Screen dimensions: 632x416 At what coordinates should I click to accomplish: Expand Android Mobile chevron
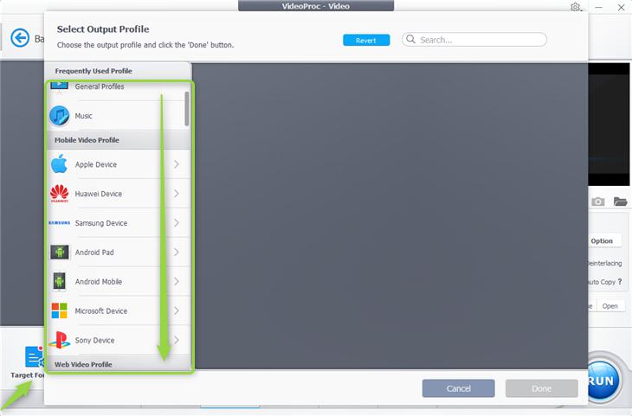pos(177,281)
